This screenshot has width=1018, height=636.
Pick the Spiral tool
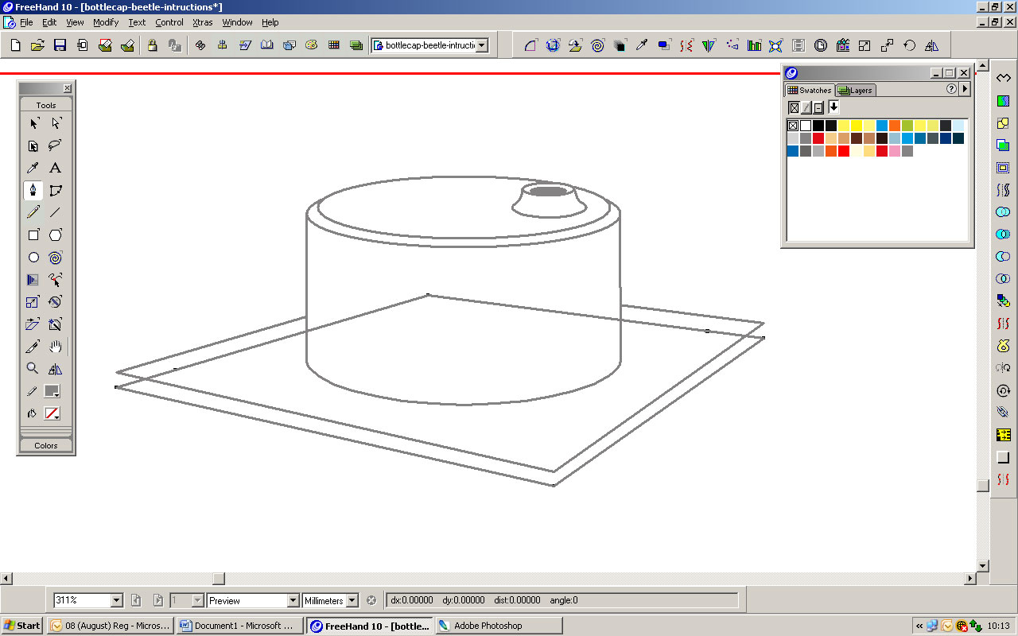55,257
